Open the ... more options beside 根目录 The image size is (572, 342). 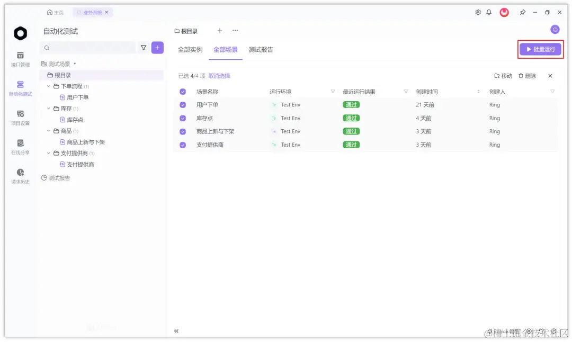point(235,31)
